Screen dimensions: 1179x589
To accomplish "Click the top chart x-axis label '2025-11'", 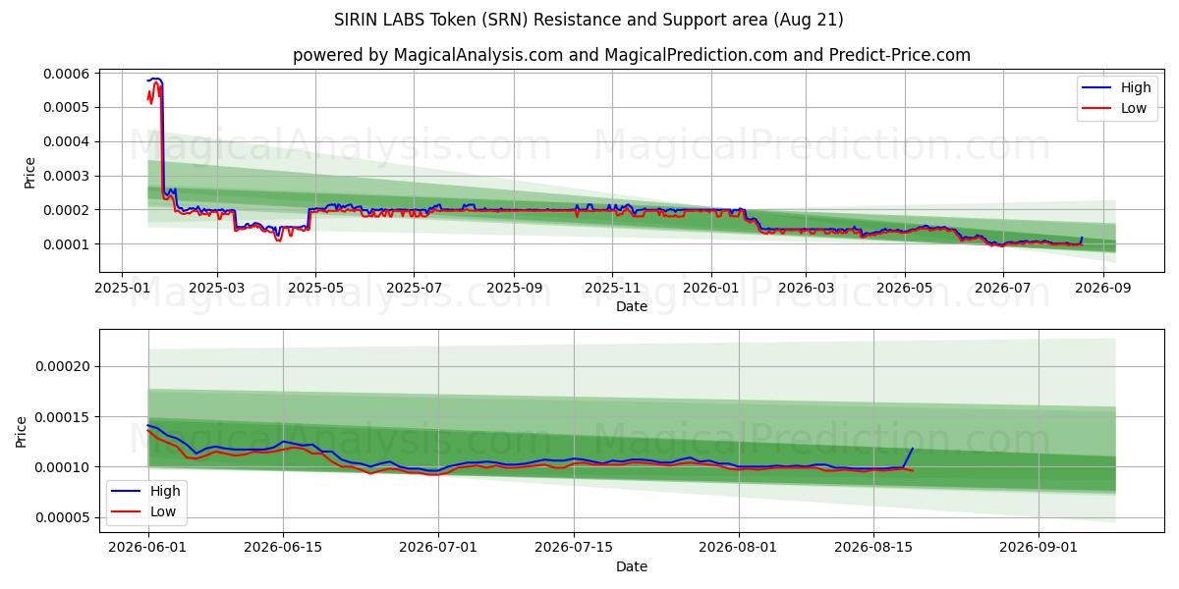I will point(612,289).
